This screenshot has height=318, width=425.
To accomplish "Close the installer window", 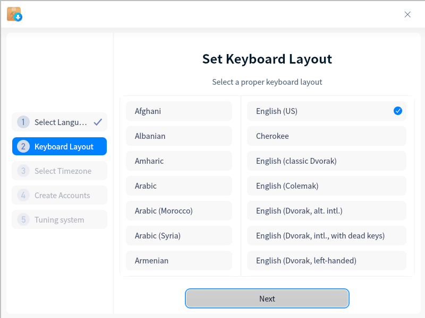I will [x=407, y=14].
